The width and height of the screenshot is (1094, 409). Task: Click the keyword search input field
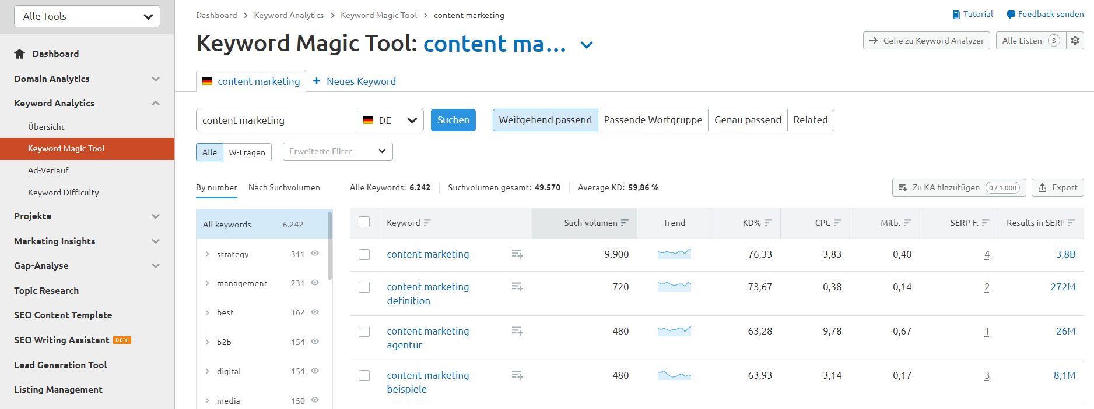(276, 120)
